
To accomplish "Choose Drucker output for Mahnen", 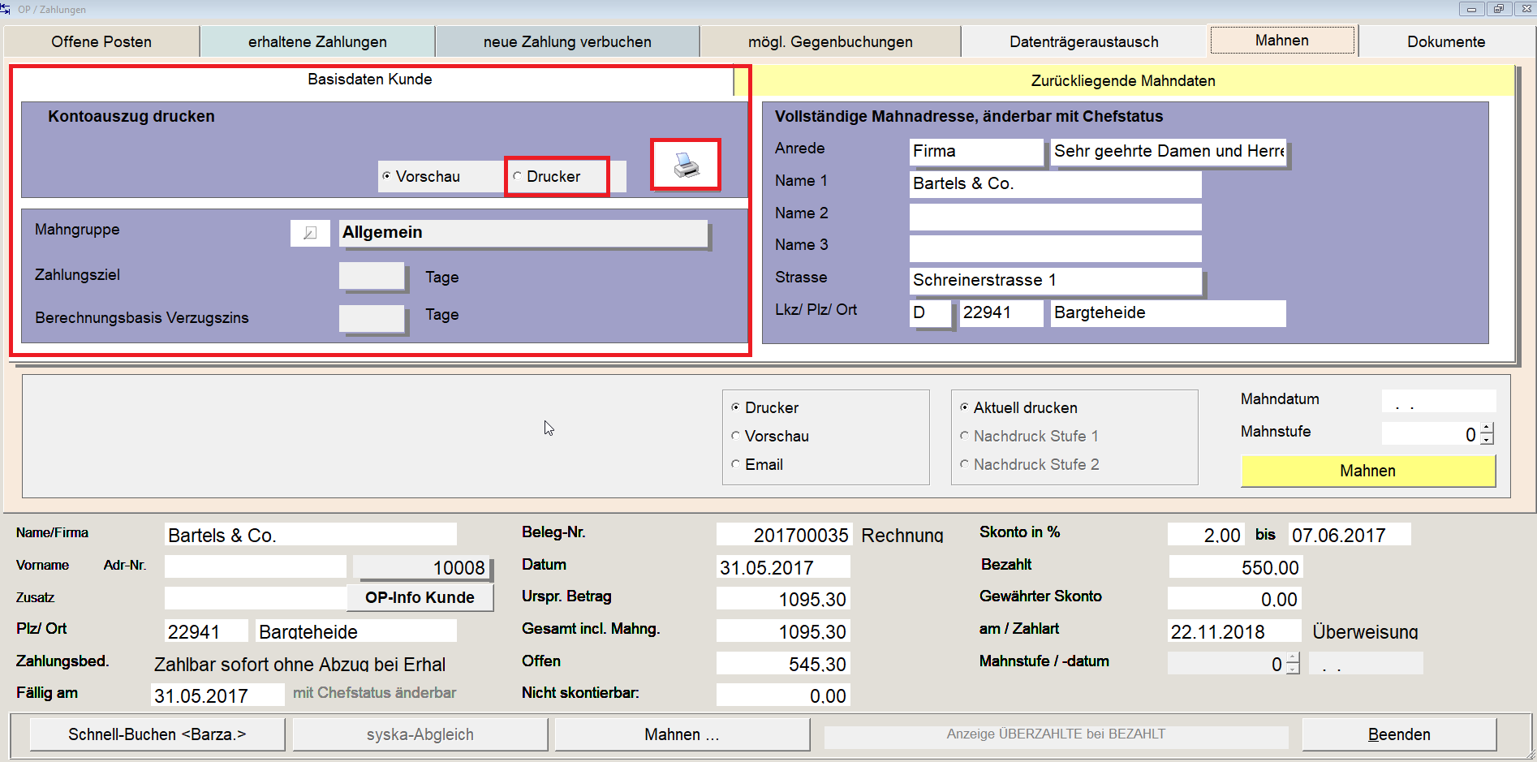I will point(765,407).
